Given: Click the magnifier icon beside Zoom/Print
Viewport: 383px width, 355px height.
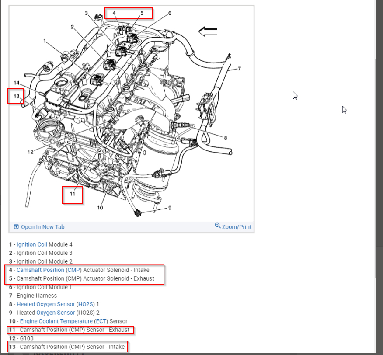Looking at the screenshot, I should (x=218, y=225).
